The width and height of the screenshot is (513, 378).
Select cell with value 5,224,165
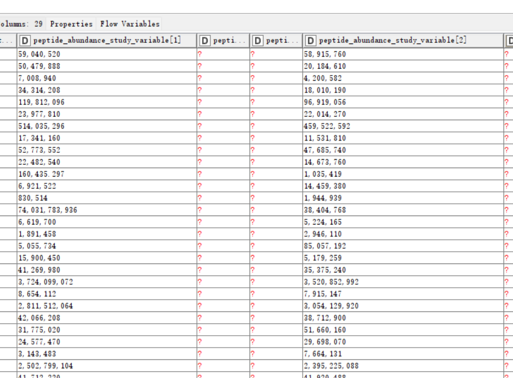pos(403,222)
